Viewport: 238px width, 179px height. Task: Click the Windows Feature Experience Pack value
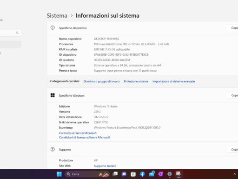click(127, 127)
